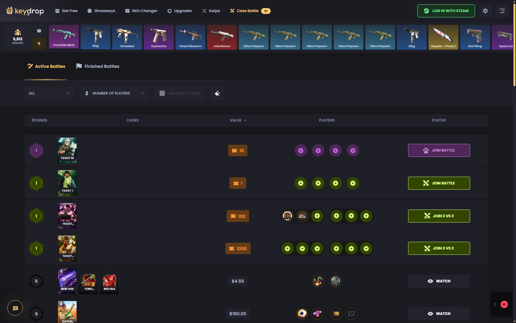
Task: Join 3 vs 3 battle worth 100
Action: click(439, 216)
